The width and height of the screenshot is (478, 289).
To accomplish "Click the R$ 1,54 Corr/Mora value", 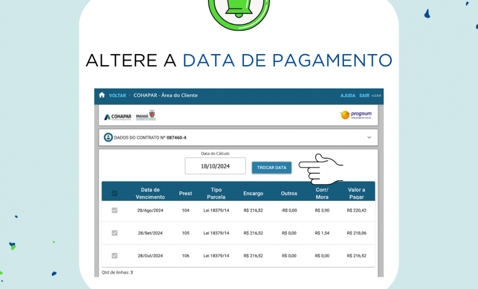I will coord(322,233).
